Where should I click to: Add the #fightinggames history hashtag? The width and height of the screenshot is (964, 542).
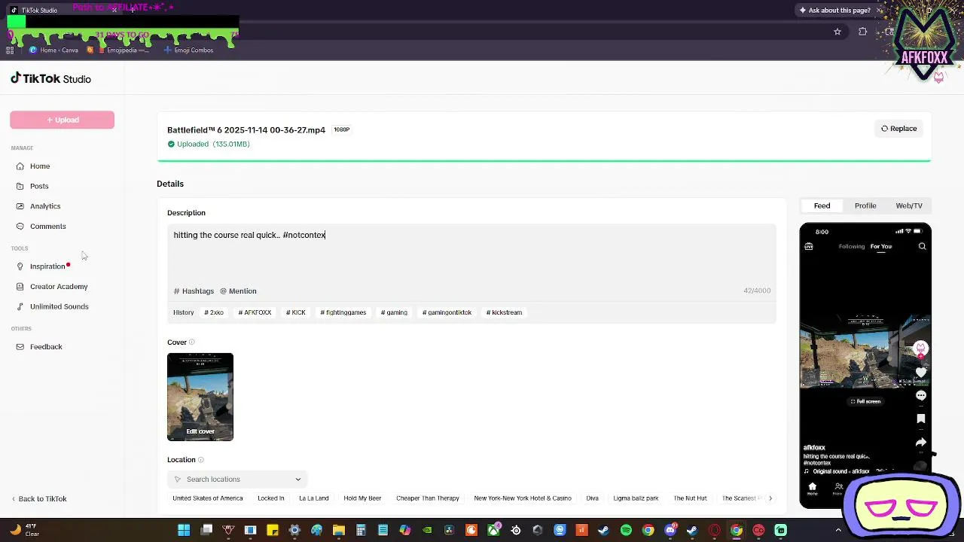(343, 312)
